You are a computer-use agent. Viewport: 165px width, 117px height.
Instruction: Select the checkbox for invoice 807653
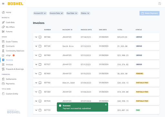click(x=40, y=74)
